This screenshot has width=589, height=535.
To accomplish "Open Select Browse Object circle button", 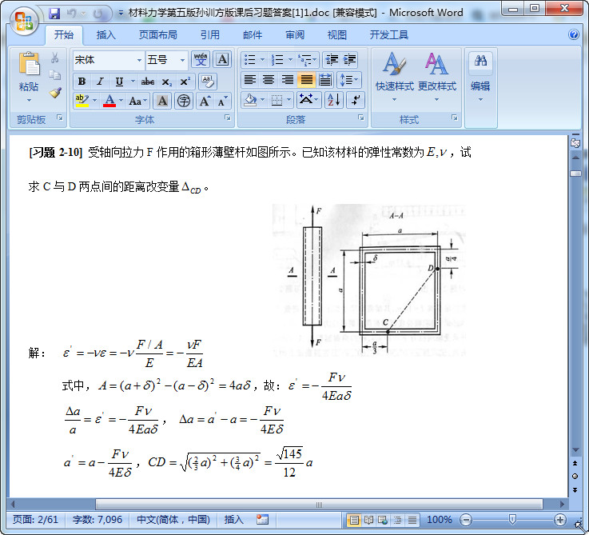I will point(575,477).
